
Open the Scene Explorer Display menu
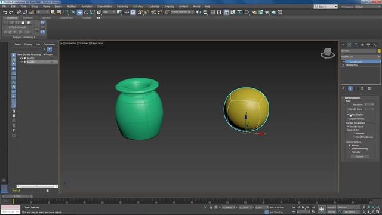tap(28, 44)
